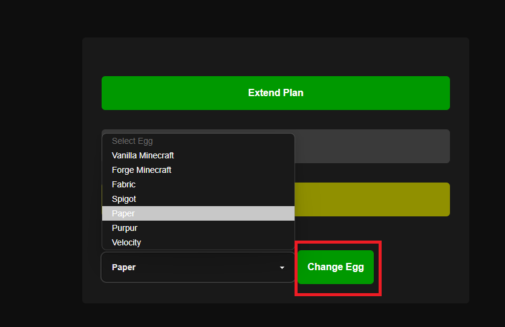Click the small caret arrow in the egg selector

point(282,268)
